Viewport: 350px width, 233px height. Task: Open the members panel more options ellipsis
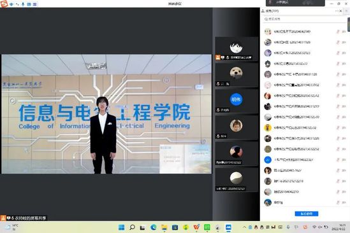click(x=337, y=11)
